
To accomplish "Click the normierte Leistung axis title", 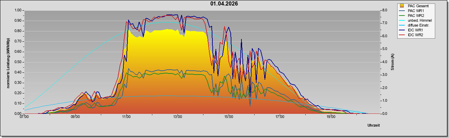I will click(x=8, y=62).
